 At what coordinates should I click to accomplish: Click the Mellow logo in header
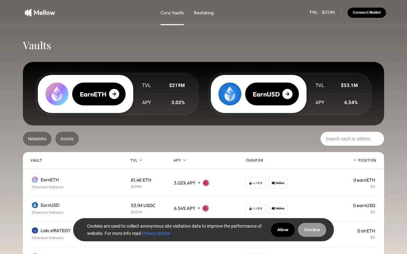(x=40, y=13)
